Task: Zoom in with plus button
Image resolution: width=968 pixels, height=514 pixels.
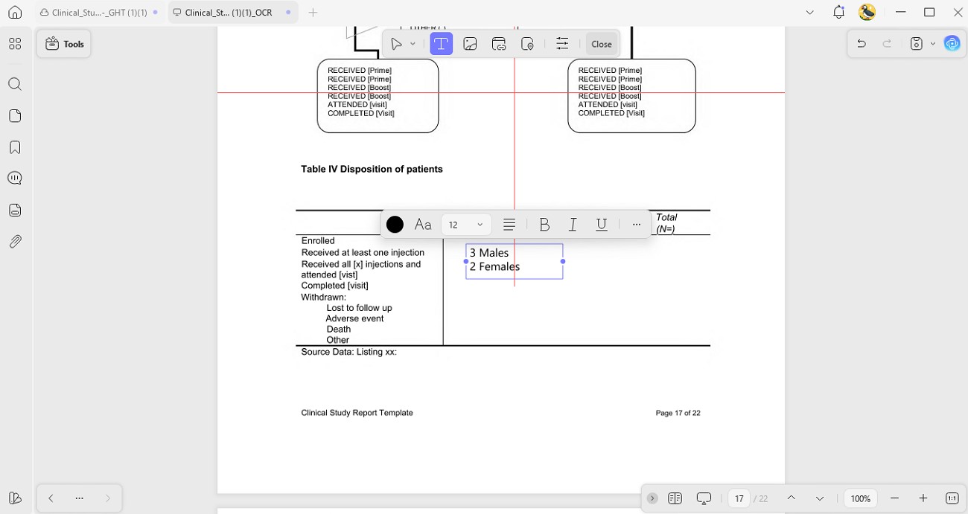Action: point(923,498)
